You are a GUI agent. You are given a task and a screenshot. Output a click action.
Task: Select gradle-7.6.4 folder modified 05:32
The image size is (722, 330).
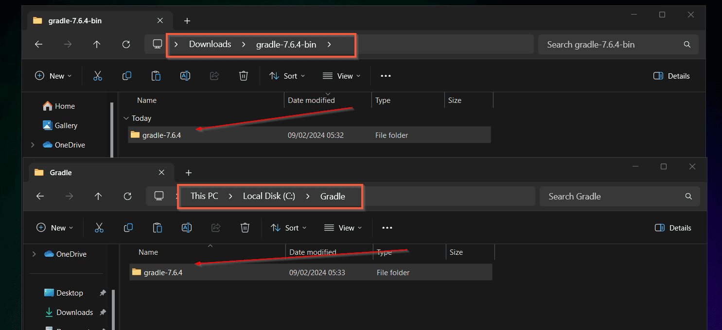[309, 135]
